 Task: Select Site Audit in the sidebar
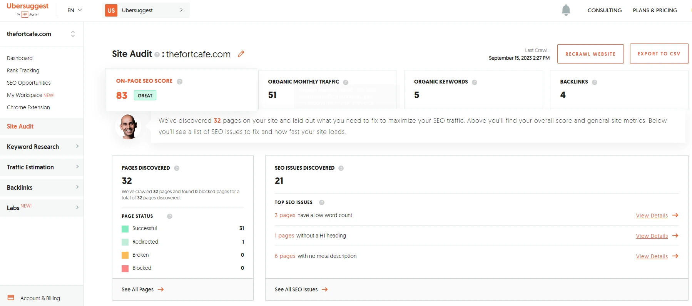(42, 126)
